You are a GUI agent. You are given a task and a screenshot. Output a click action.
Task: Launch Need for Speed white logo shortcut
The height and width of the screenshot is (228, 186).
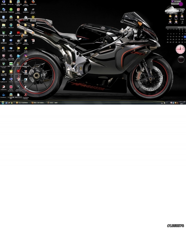(33, 11)
